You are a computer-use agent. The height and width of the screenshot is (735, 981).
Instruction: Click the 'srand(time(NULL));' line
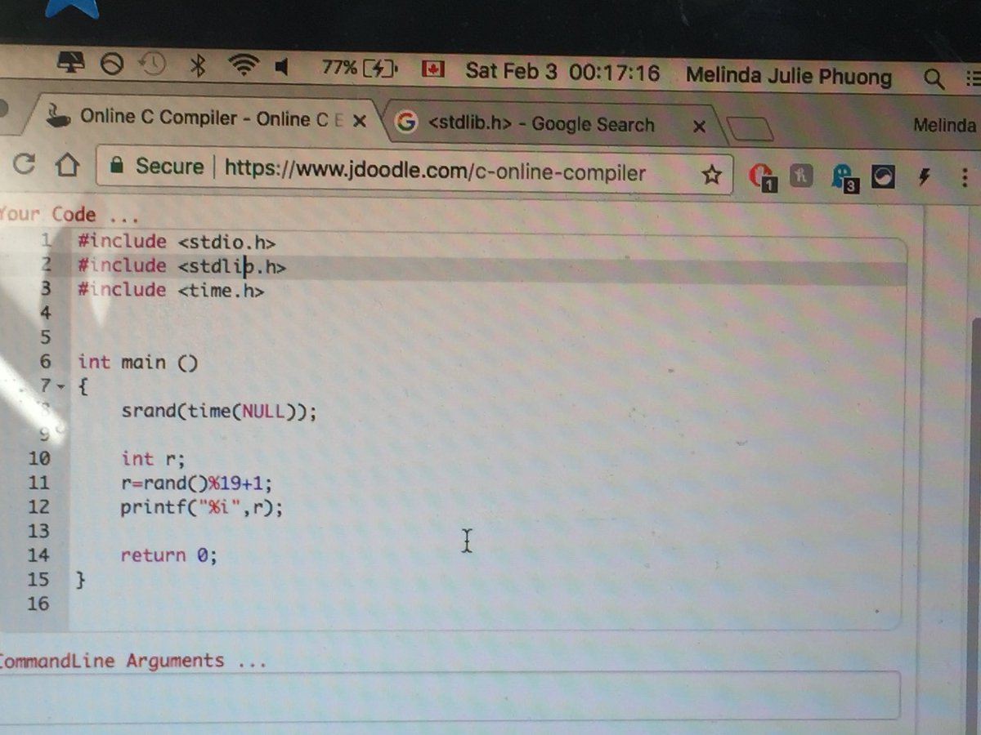point(218,411)
